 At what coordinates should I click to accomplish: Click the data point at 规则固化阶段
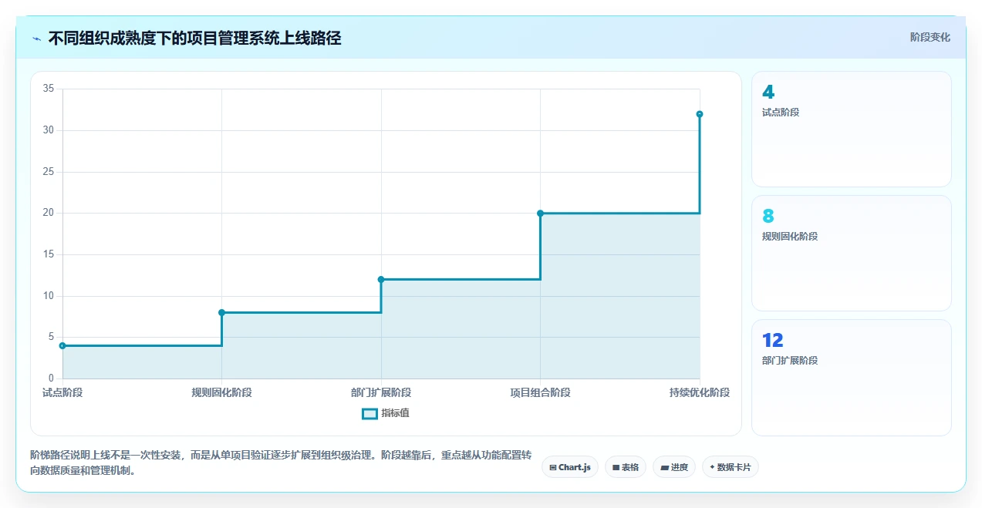(x=221, y=312)
